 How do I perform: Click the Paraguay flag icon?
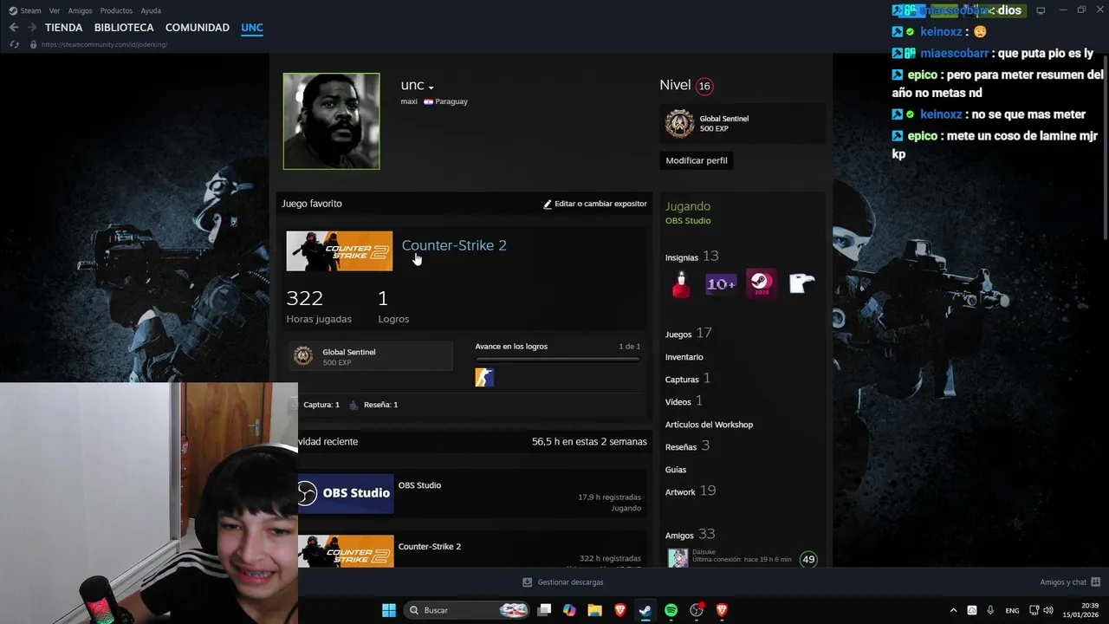(428, 101)
